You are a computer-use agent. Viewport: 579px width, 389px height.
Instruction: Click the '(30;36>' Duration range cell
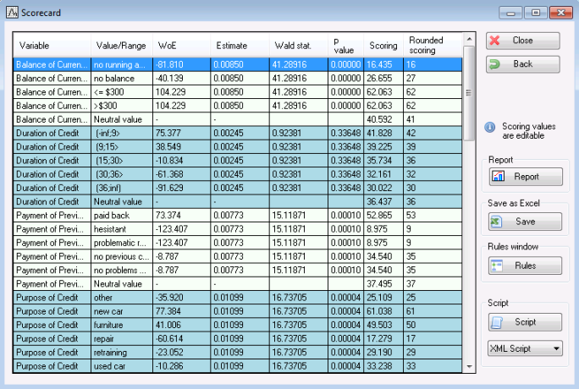(122, 174)
